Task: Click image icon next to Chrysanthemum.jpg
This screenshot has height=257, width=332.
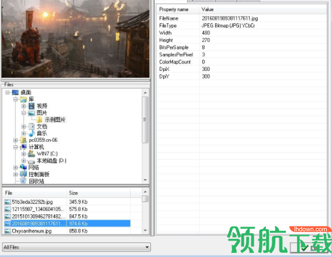Action: (x=8, y=231)
